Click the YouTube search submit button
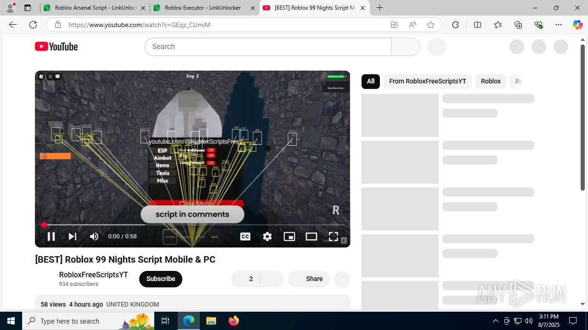The width and height of the screenshot is (588, 330). coord(406,47)
